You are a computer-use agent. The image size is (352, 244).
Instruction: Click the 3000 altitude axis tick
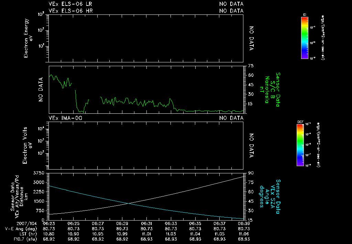pos(38,182)
